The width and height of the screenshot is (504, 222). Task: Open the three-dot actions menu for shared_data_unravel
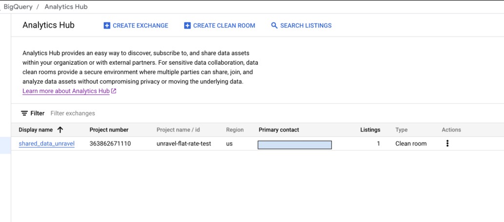click(447, 144)
